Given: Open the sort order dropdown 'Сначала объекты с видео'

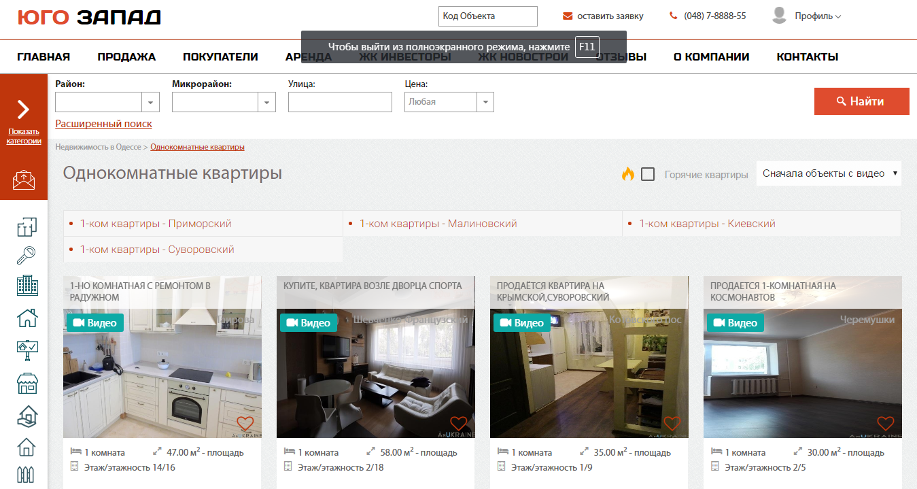Looking at the screenshot, I should click(x=829, y=173).
